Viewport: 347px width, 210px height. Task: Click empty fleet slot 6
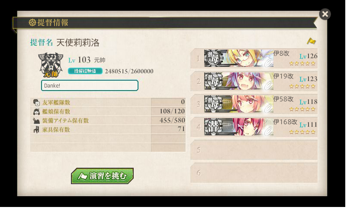click(x=254, y=173)
